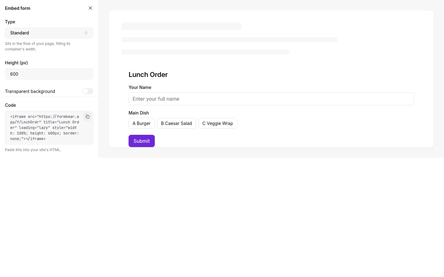The image size is (444, 277).
Task: Click the Code section label
Action: 10,105
